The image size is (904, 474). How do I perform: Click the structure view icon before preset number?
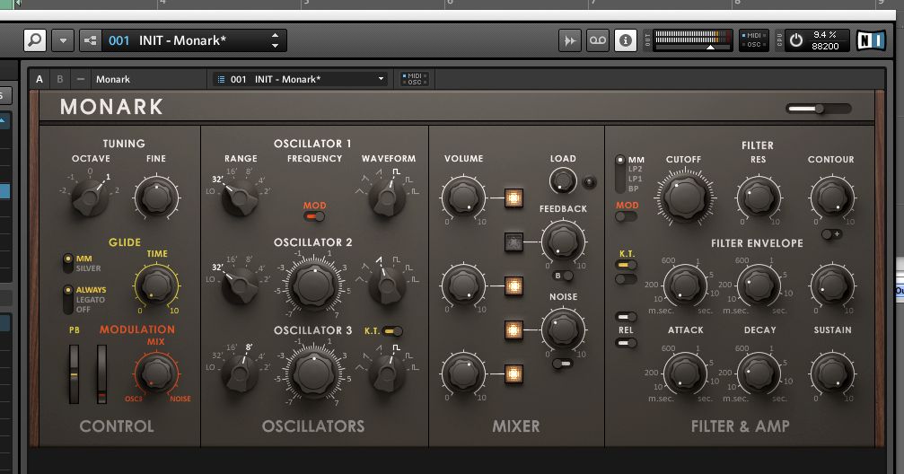pyautogui.click(x=91, y=41)
